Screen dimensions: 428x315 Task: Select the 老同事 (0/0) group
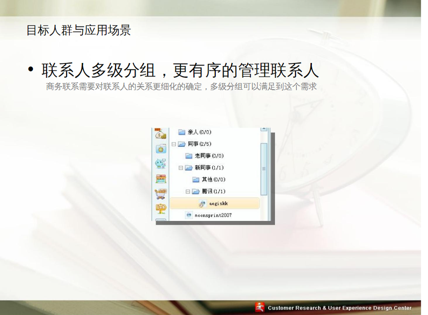[x=209, y=156]
